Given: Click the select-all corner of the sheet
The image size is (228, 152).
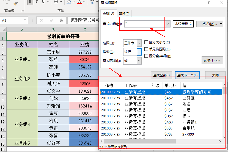Looking at the screenshot, I should (3, 30).
